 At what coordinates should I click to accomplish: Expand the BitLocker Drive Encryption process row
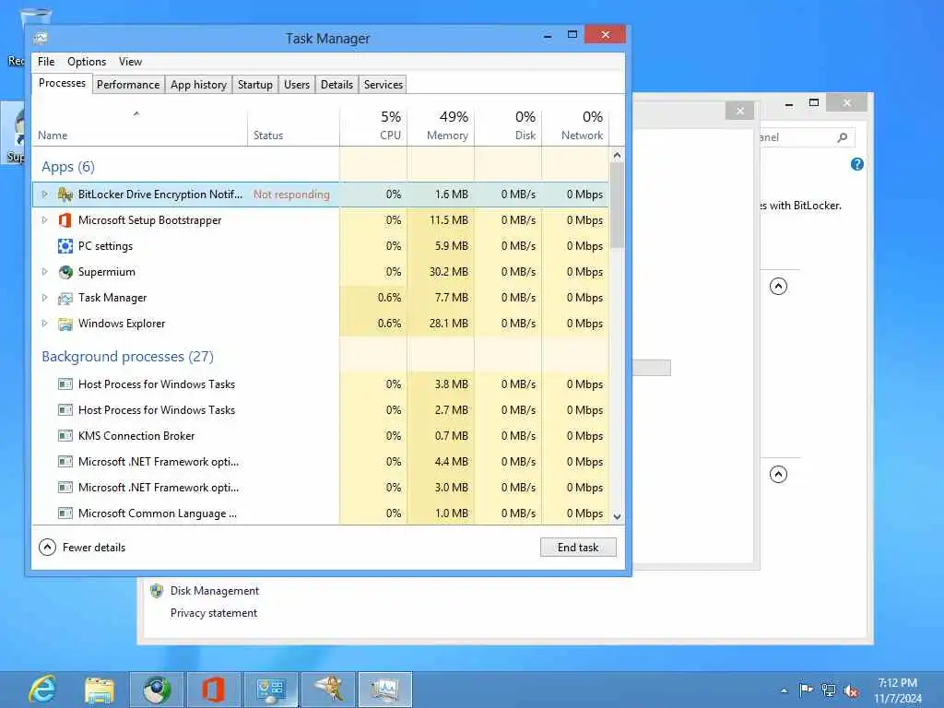pyautogui.click(x=44, y=195)
